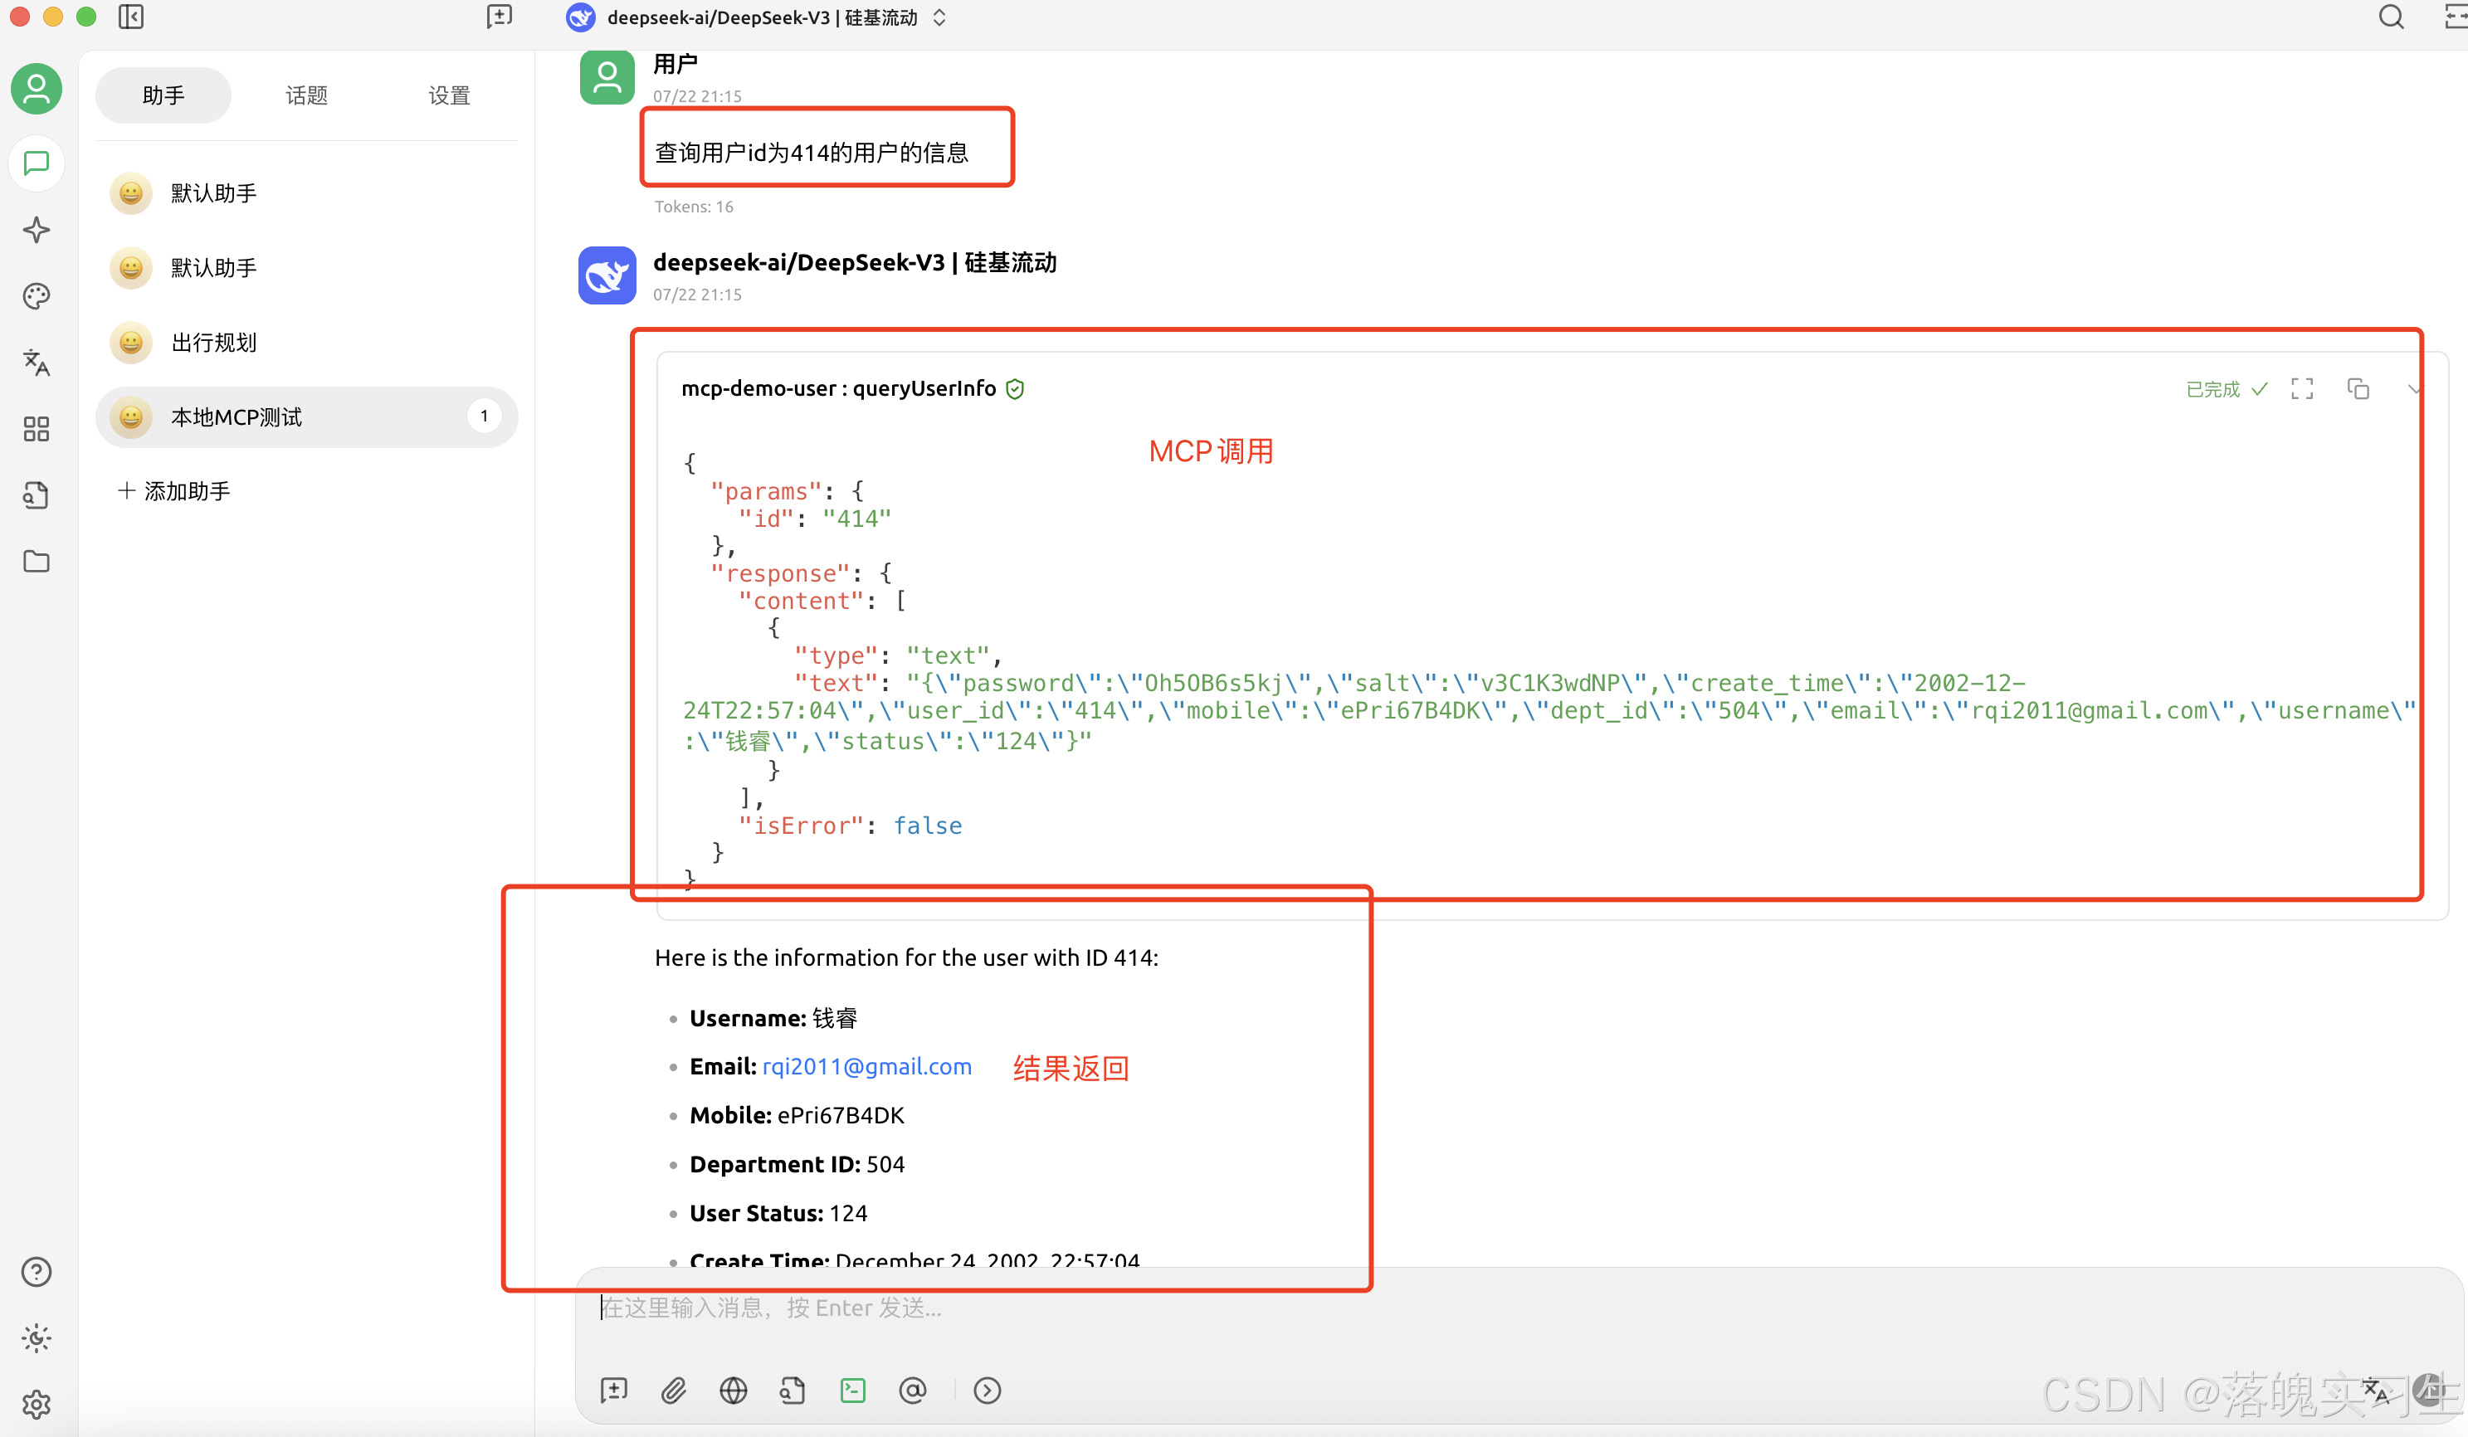This screenshot has width=2468, height=1437.
Task: Open the knowledge base icon in the input toolbar
Action: [x=793, y=1390]
